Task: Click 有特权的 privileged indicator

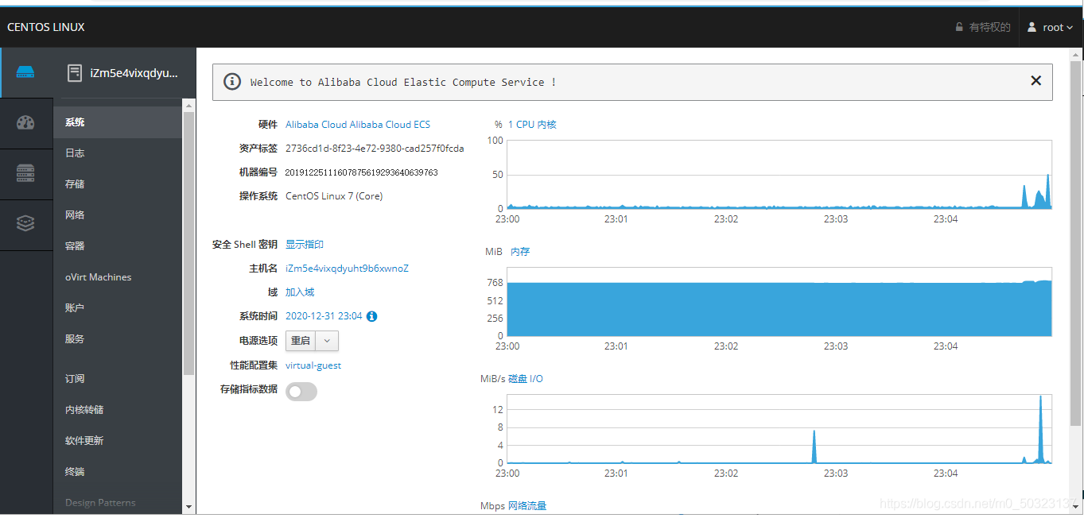Action: pyautogui.click(x=989, y=27)
